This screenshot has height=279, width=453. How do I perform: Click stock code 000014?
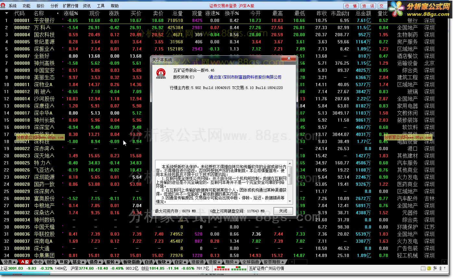[x=22, y=99]
